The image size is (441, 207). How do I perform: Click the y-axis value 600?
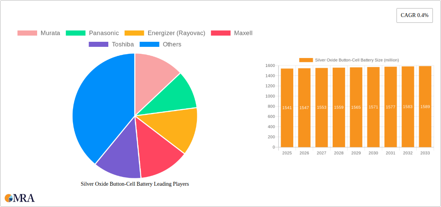(271, 117)
